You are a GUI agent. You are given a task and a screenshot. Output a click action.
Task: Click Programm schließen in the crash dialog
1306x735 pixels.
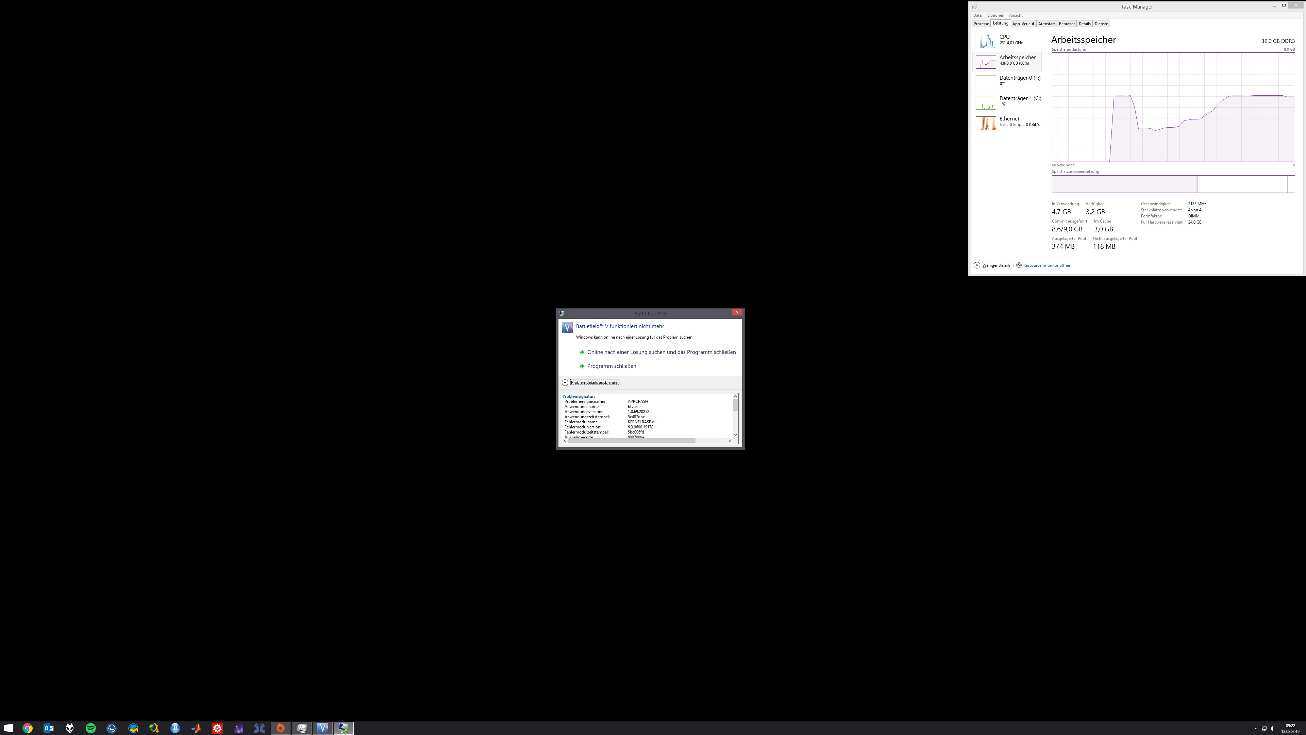point(611,366)
